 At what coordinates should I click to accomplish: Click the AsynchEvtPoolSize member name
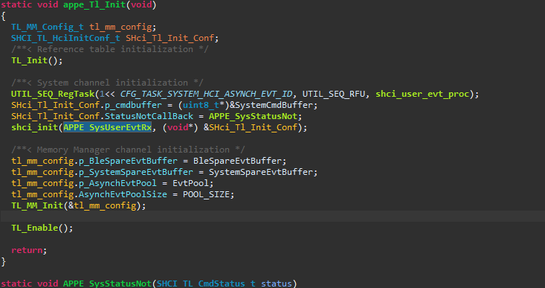click(123, 194)
